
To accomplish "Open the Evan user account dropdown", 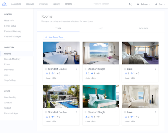I will 160,4.
